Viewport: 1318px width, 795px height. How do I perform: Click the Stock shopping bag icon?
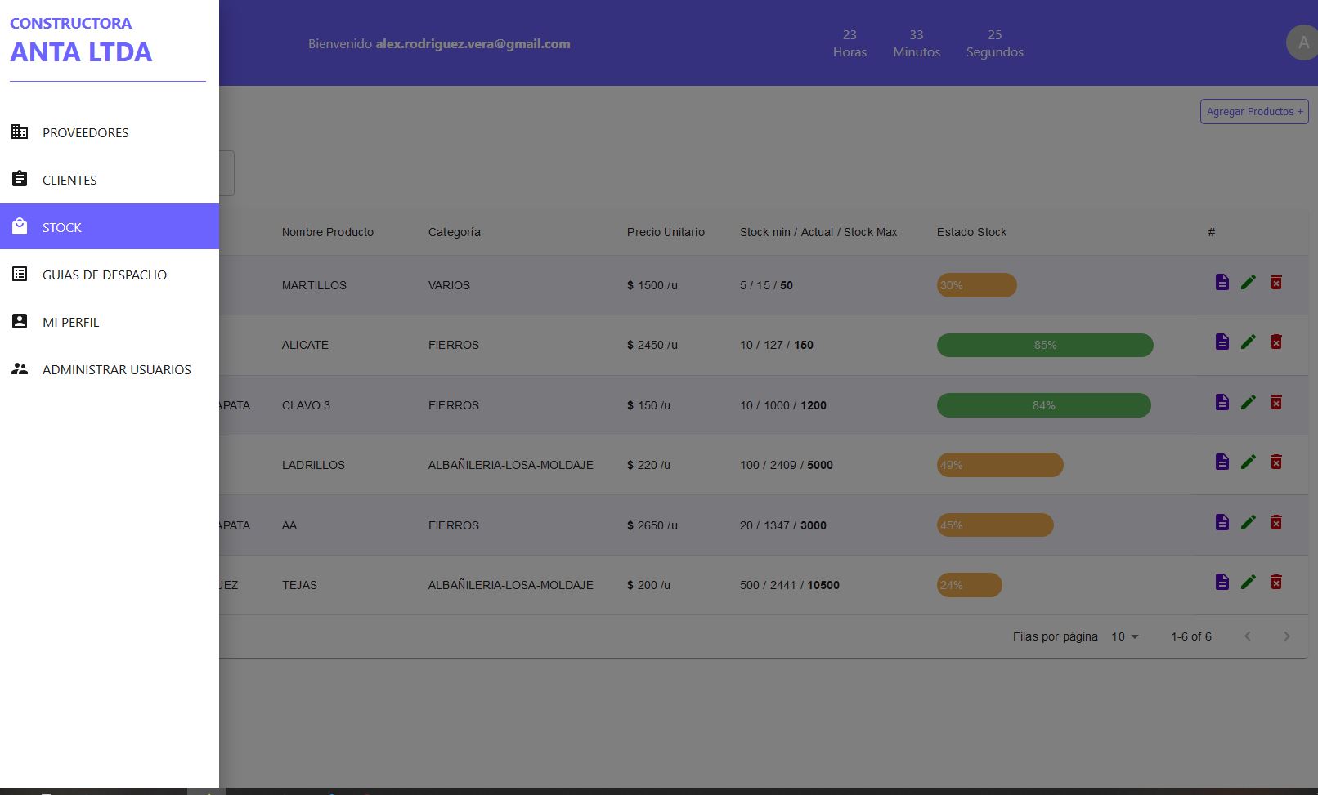click(20, 226)
